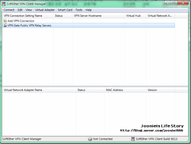Close the SoftEther VPN Client Manager window
Screen dimensions: 191x144
pos(183,3)
